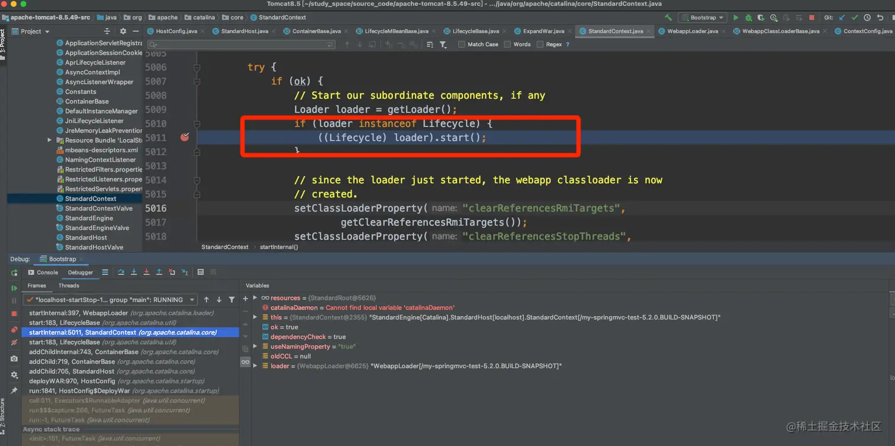This screenshot has height=446, width=895.
Task: Click the find bar help question mark
Action: 568,44
